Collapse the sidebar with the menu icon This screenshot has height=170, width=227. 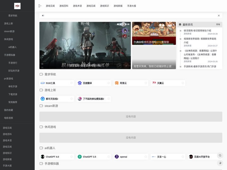[40, 6]
